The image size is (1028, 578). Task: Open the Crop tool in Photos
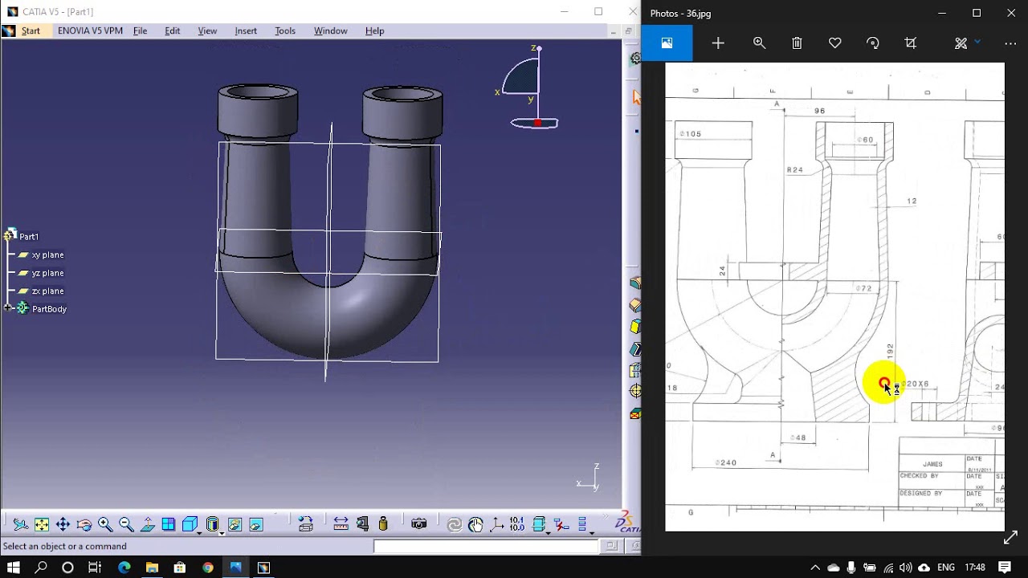tap(911, 43)
